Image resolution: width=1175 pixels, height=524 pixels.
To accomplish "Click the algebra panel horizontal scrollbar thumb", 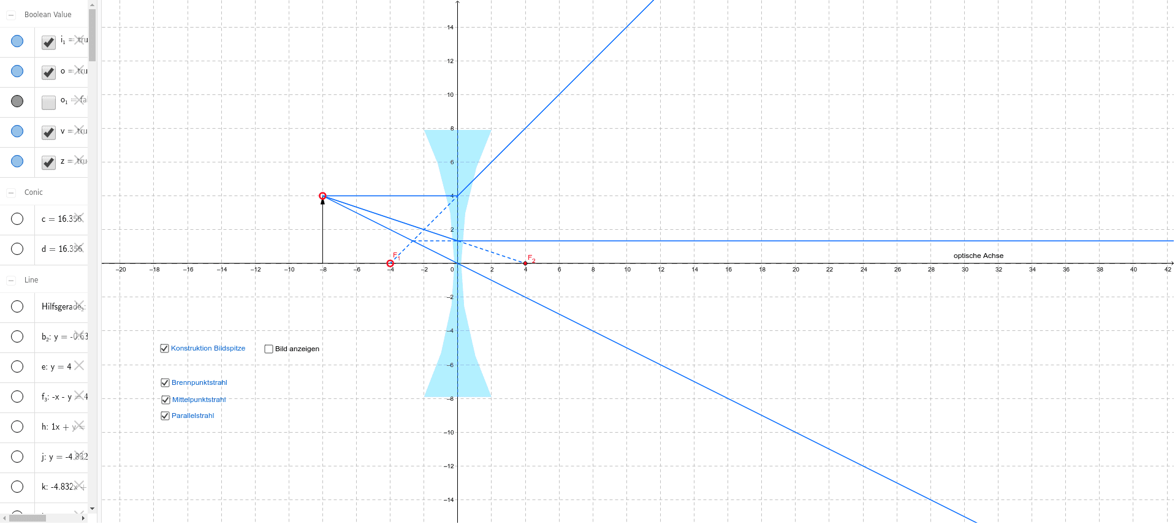I will [x=28, y=518].
